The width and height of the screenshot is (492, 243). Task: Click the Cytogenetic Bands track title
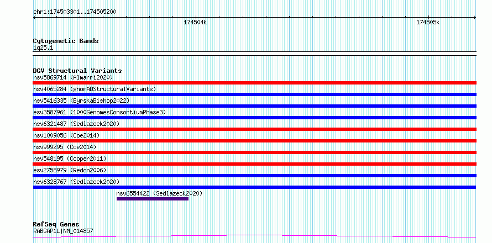(x=66, y=41)
